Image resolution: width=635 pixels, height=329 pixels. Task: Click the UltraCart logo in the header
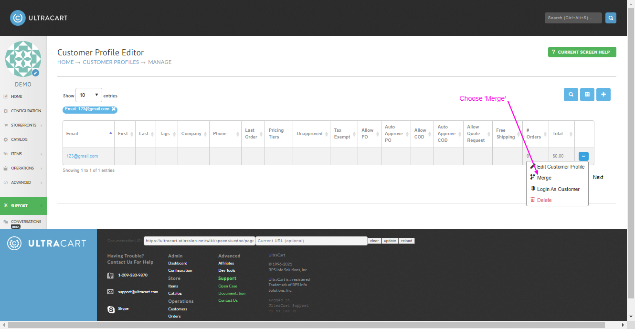39,18
